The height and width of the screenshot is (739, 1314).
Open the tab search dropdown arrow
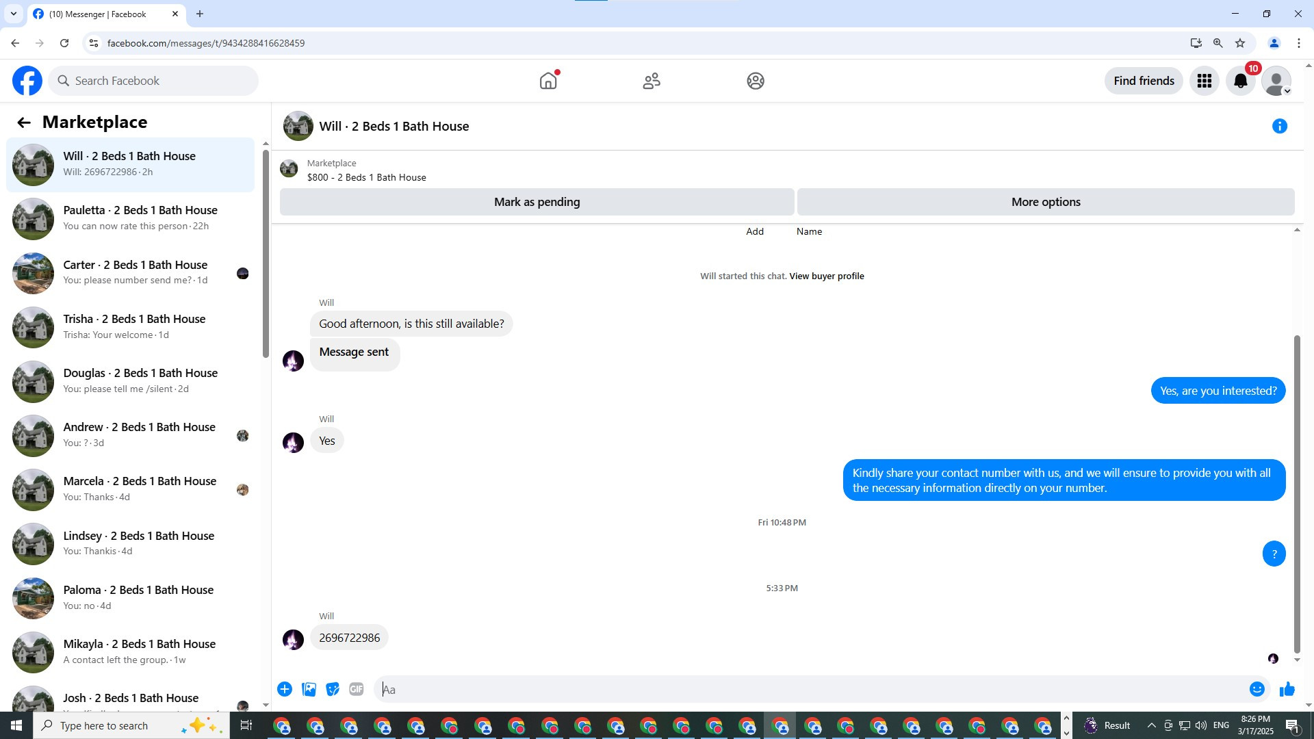(x=13, y=14)
